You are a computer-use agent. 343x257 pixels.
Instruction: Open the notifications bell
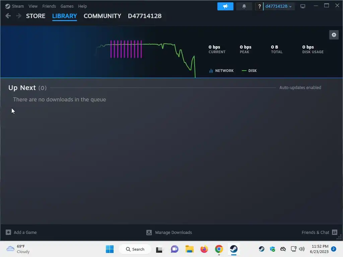pyautogui.click(x=244, y=6)
